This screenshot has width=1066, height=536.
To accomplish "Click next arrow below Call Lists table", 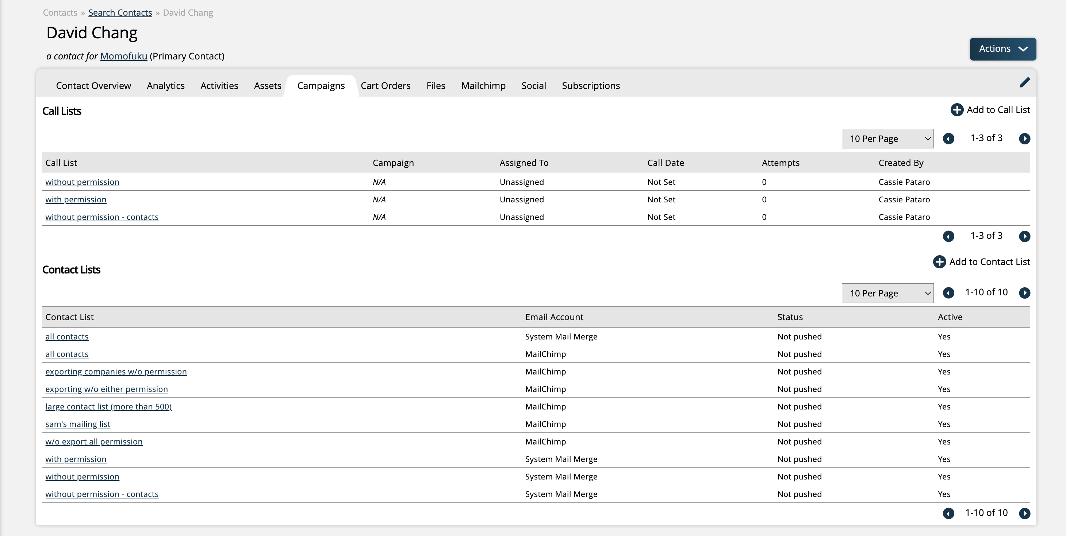I will [x=1024, y=236].
